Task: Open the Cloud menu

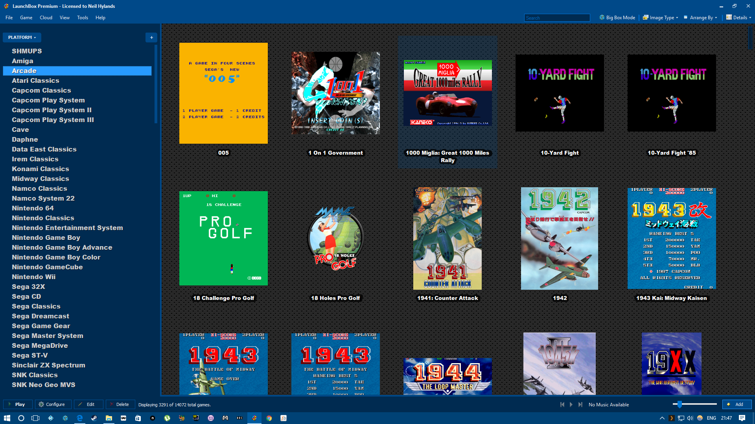Action: click(x=46, y=18)
